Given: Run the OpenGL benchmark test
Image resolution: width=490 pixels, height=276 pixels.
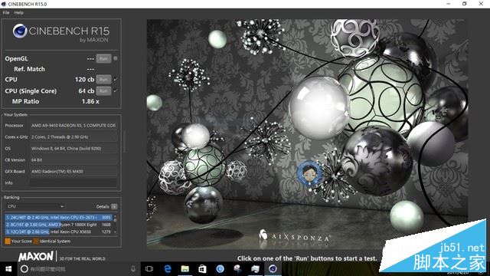Looking at the screenshot, I should 103,58.
